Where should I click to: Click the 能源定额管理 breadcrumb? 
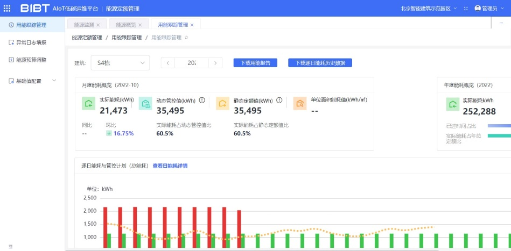click(87, 38)
